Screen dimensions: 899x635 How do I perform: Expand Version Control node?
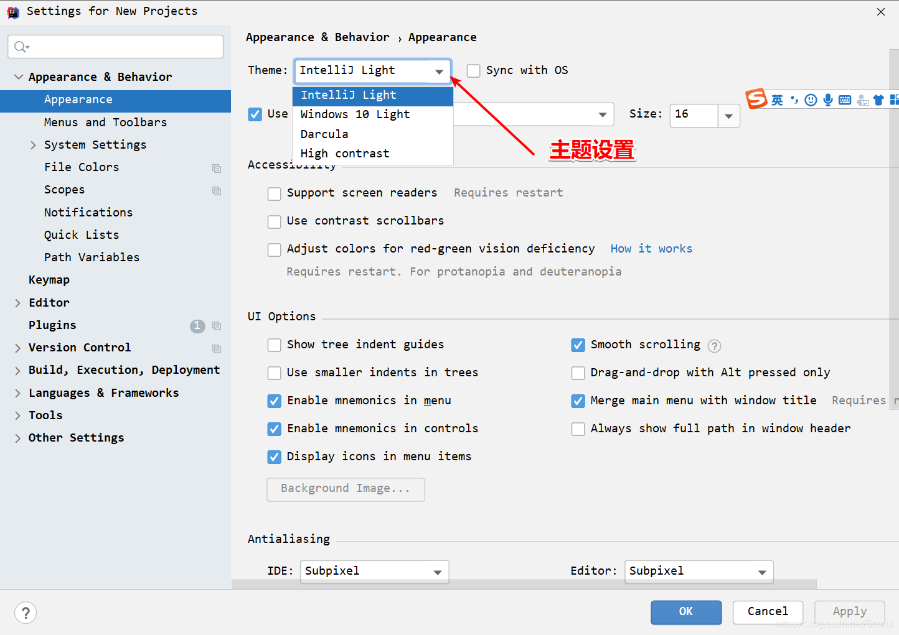17,348
